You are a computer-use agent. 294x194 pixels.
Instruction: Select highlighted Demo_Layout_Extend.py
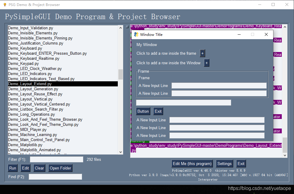(x=63, y=84)
